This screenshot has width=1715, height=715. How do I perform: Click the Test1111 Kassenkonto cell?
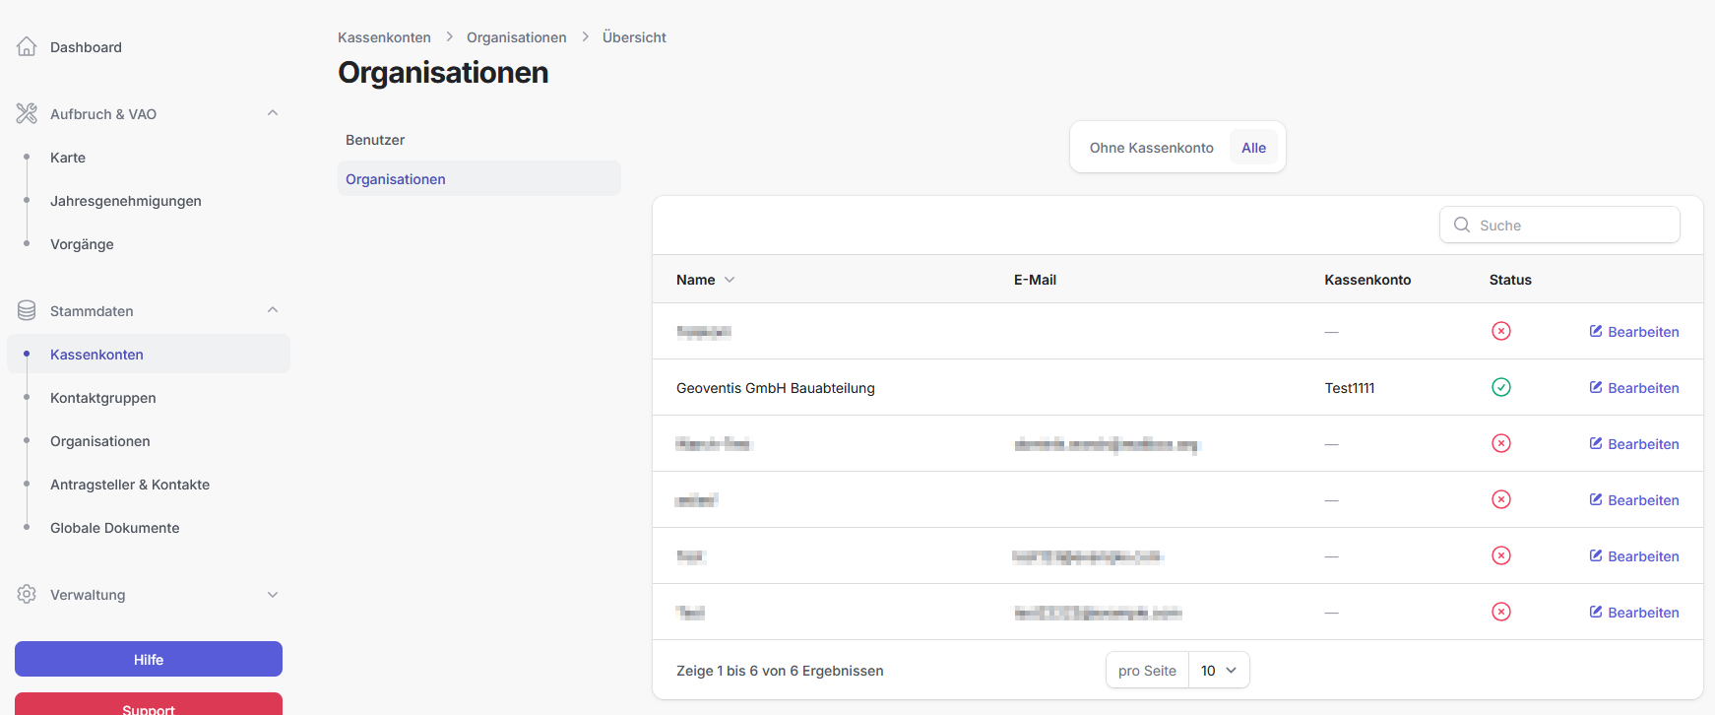[1350, 388]
